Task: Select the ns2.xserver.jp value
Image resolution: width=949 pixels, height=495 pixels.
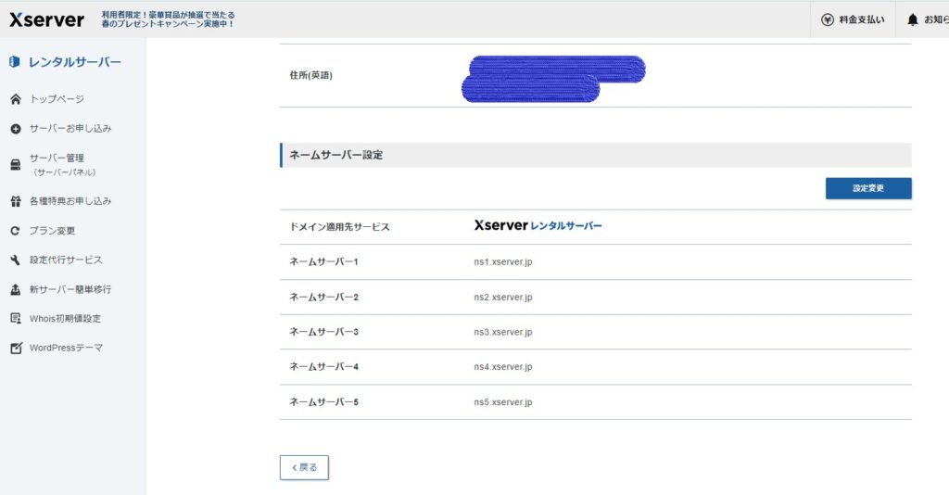Action: pyautogui.click(x=503, y=298)
